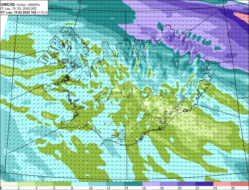This screenshot has height=190, width=249.
Task: Click the legend scale value "24"
Action: pyautogui.click(x=215, y=188)
